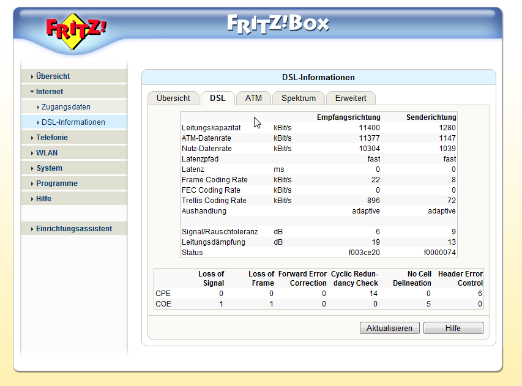
Task: Open the Telefonie sidebar menu
Action: click(x=74, y=138)
